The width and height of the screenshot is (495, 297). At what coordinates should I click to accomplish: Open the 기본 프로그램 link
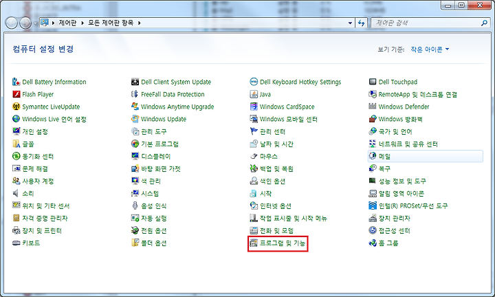tap(159, 144)
